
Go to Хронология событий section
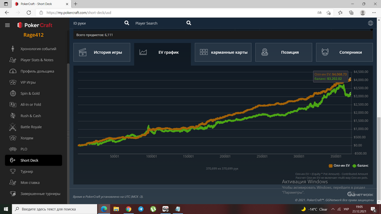pos(38,49)
